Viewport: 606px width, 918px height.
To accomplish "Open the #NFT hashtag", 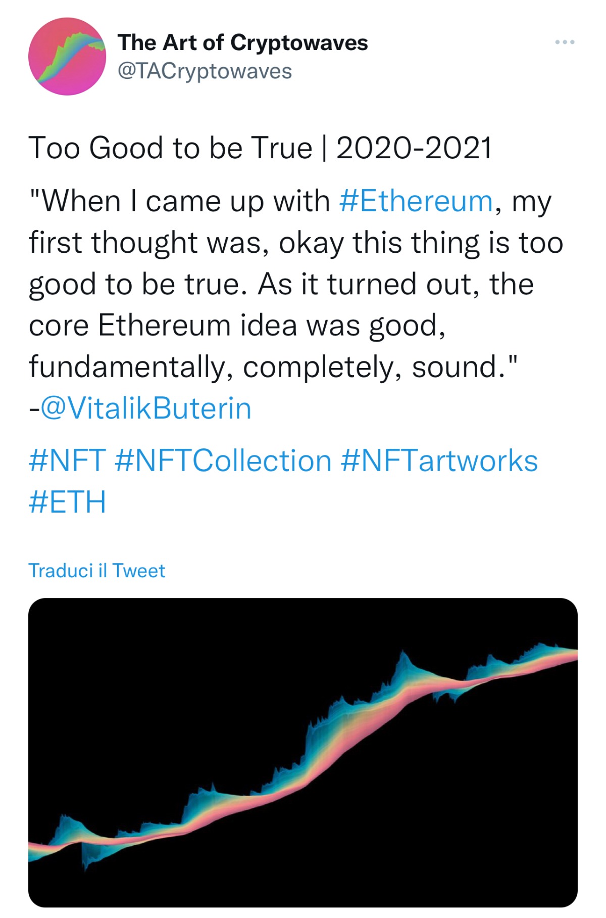I will click(67, 461).
